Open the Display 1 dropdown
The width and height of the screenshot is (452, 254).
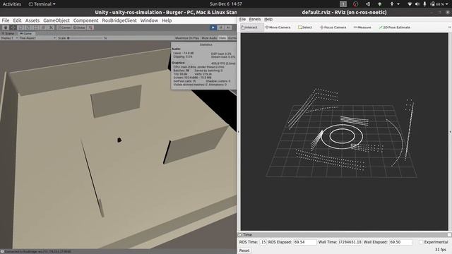(9, 38)
